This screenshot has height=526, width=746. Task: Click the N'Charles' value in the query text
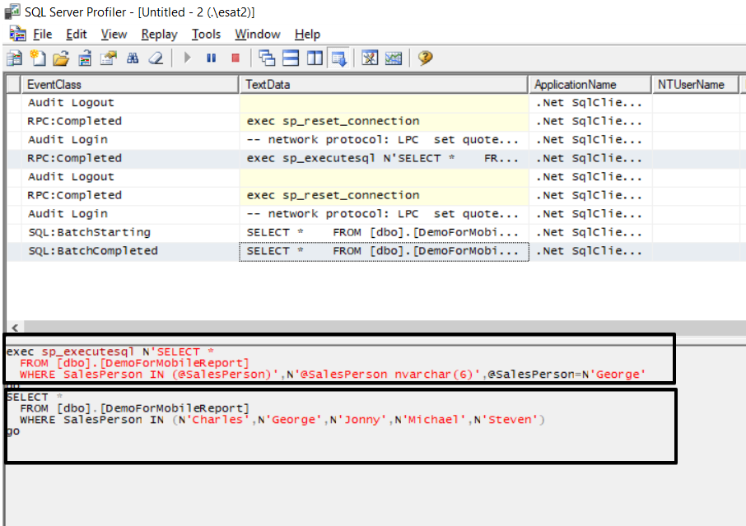tap(213, 420)
